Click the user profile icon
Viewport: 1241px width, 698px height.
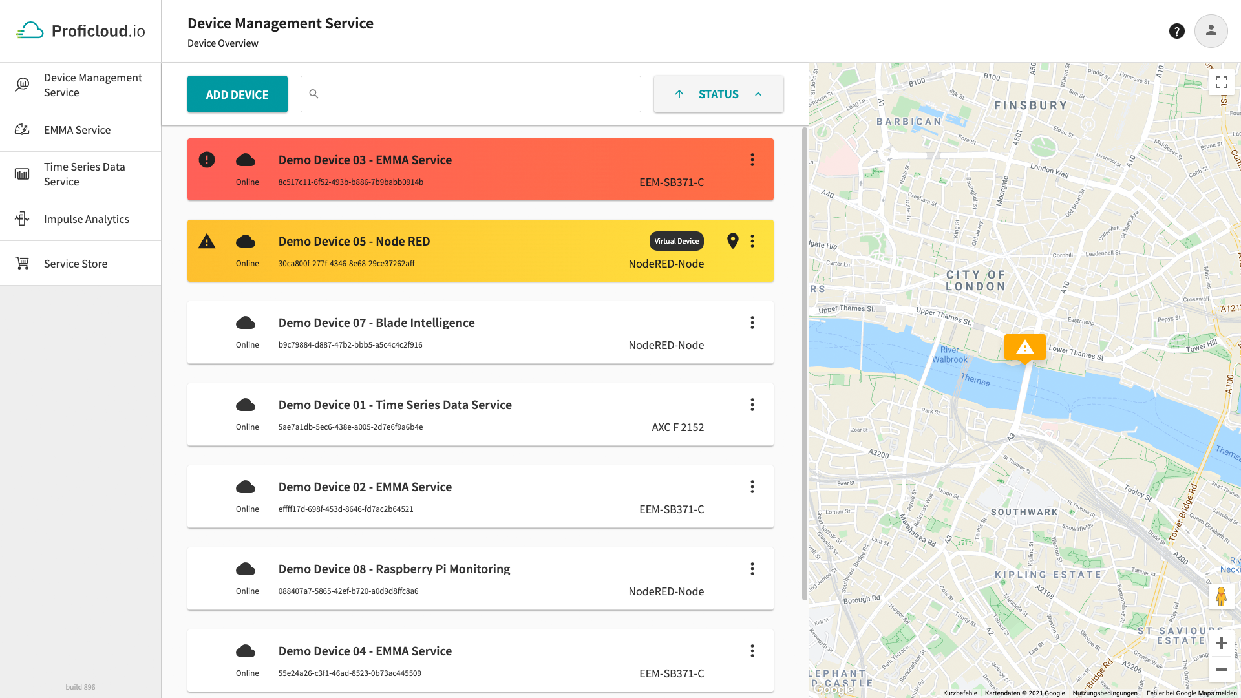pyautogui.click(x=1211, y=30)
